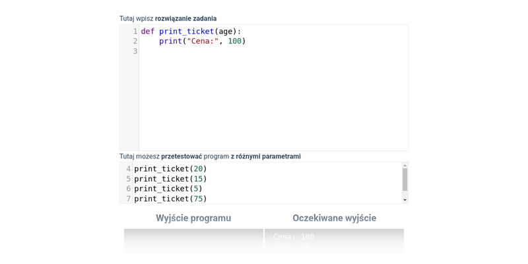
Task: Click the scrollbar up arrow in test editor
Action: point(405,165)
